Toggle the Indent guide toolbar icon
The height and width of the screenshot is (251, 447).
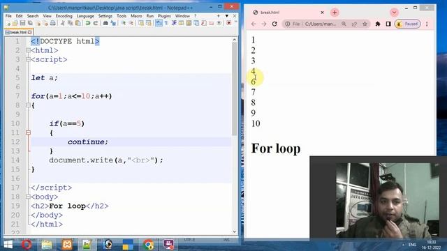174,23
